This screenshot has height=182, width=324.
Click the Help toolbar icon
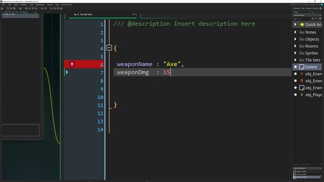tap(45, 8)
